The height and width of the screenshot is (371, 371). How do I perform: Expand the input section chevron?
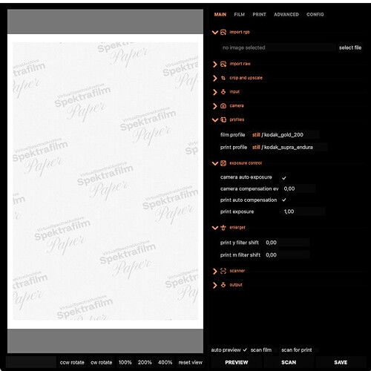(x=214, y=92)
